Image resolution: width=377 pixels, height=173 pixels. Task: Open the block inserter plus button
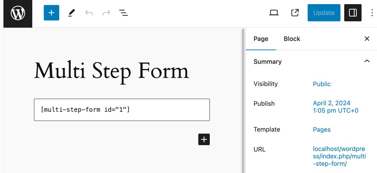click(52, 13)
